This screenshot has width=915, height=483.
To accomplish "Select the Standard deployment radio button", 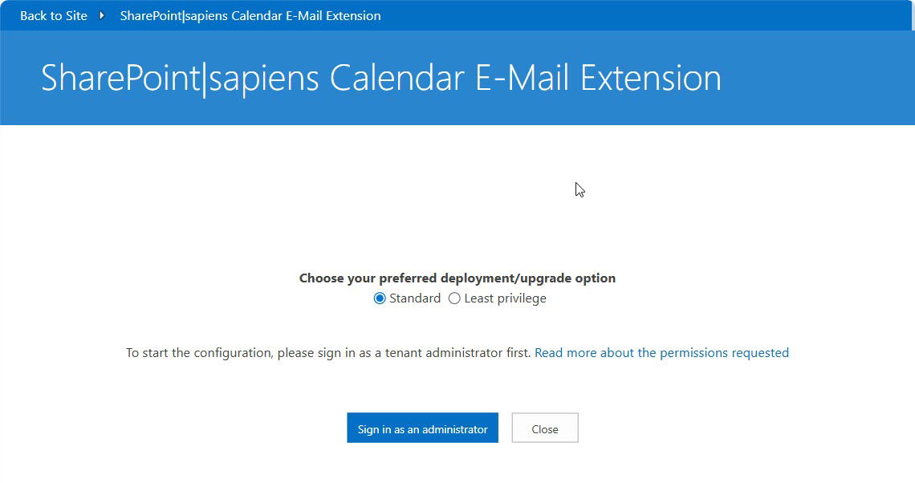I will (x=380, y=298).
